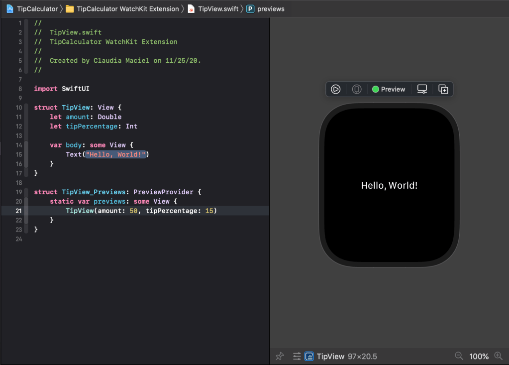Click the Preview on Device icon

[x=357, y=89]
